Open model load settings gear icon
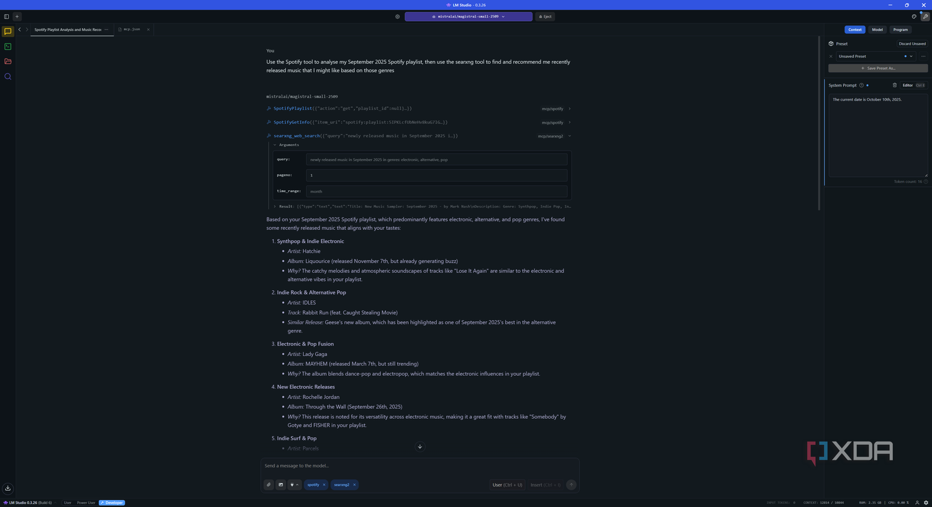This screenshot has width=932, height=507. coord(398,17)
